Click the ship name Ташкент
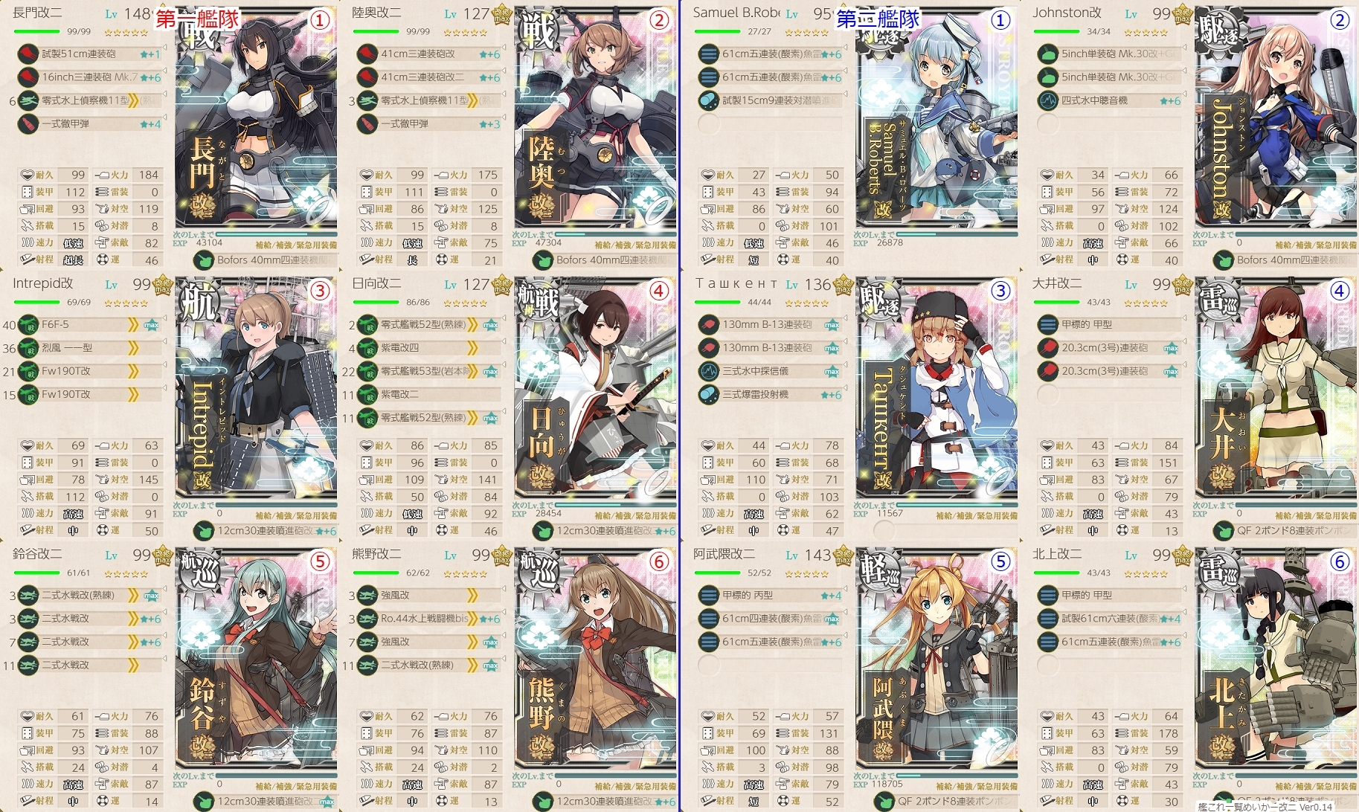The image size is (1359, 812). [736, 283]
